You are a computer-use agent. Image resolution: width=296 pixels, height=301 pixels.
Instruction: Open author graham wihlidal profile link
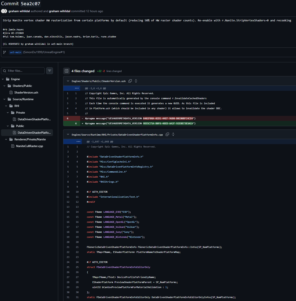[19, 11]
